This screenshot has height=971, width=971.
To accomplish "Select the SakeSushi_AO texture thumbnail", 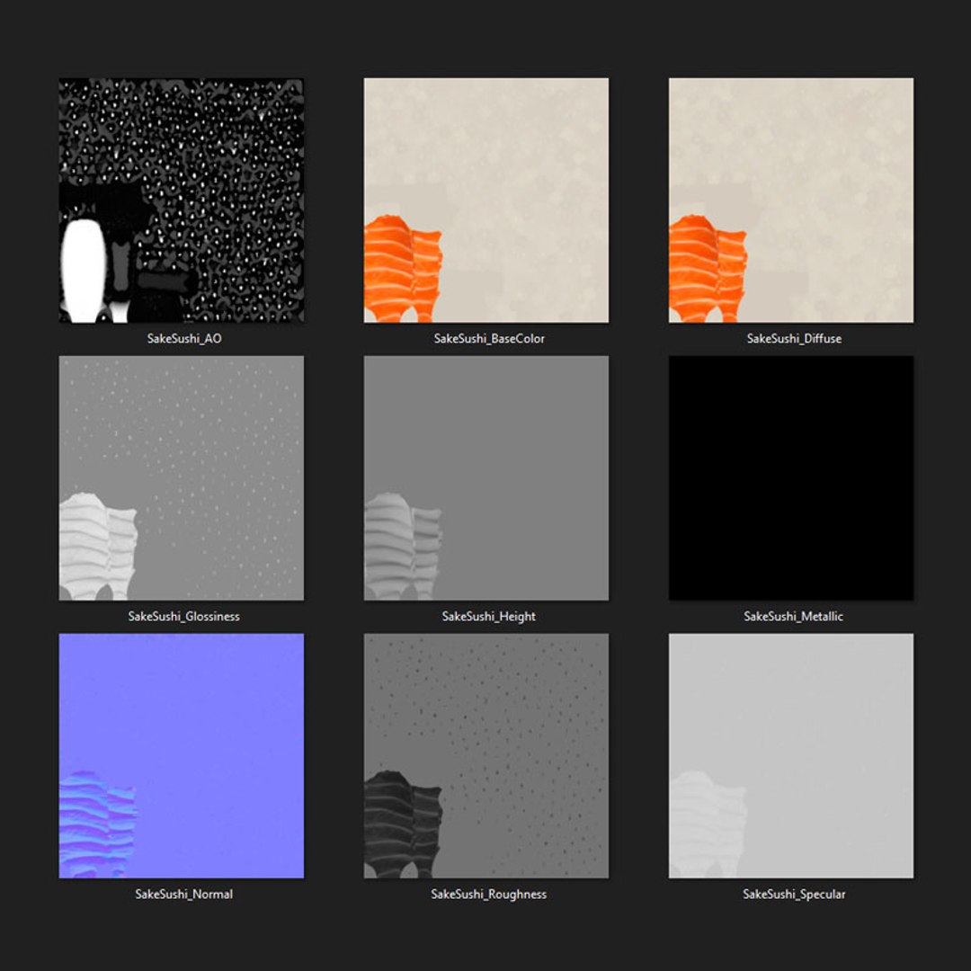I will [x=182, y=200].
